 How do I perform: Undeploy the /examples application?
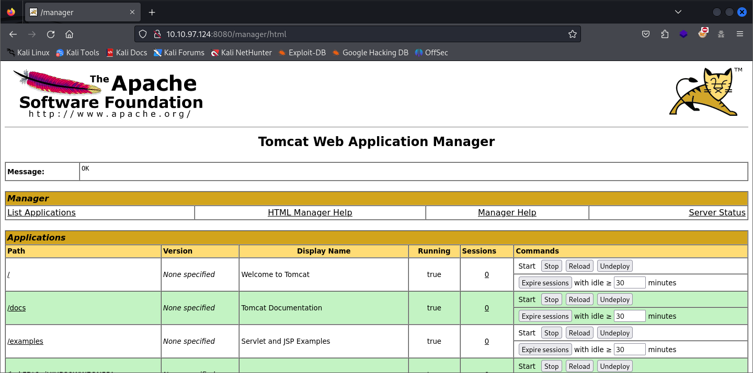615,333
